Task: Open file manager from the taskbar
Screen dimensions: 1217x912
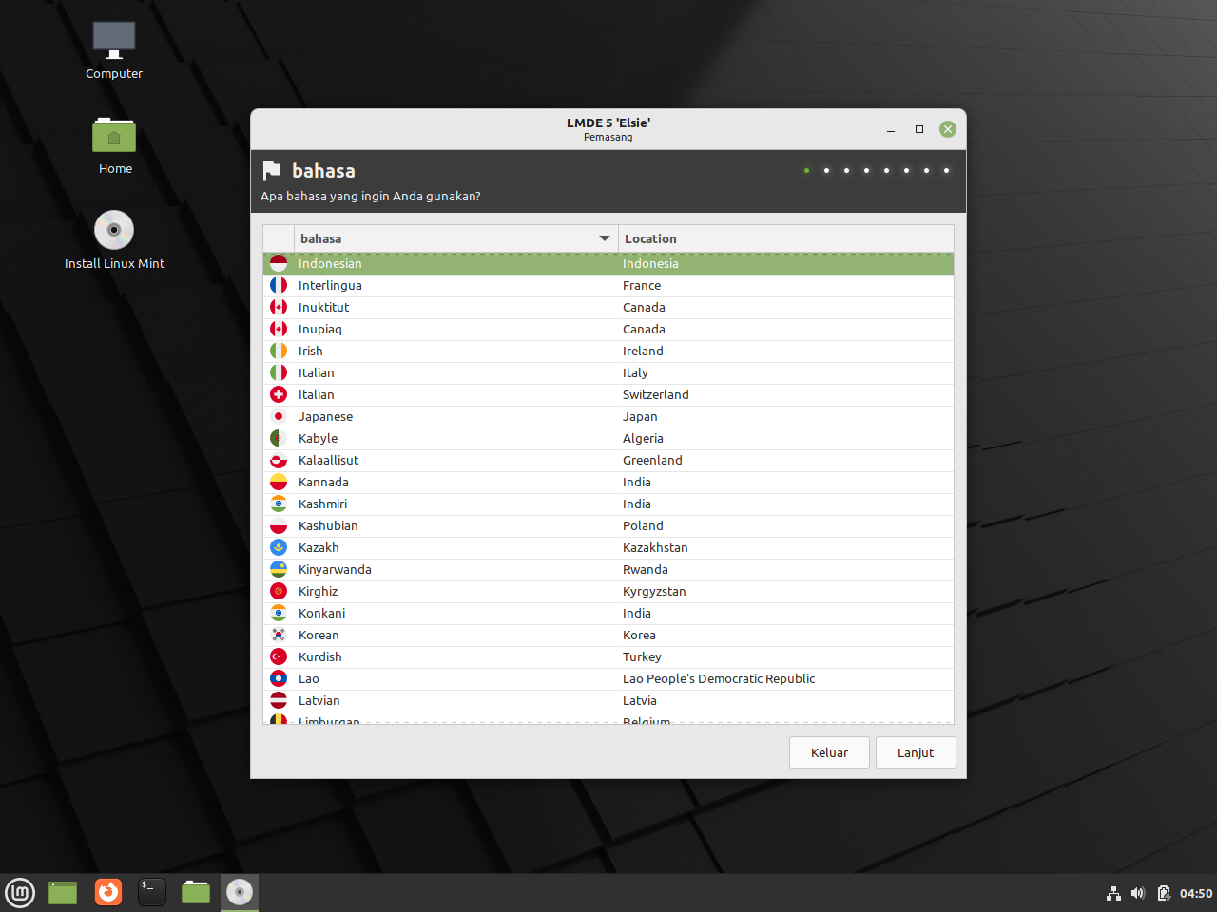Action: click(x=196, y=892)
